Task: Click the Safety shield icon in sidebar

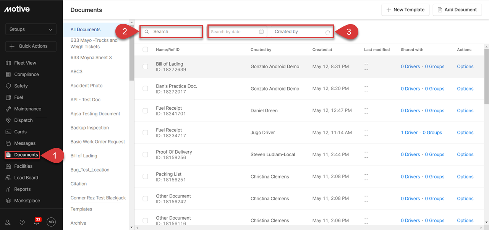Action: 8,86
